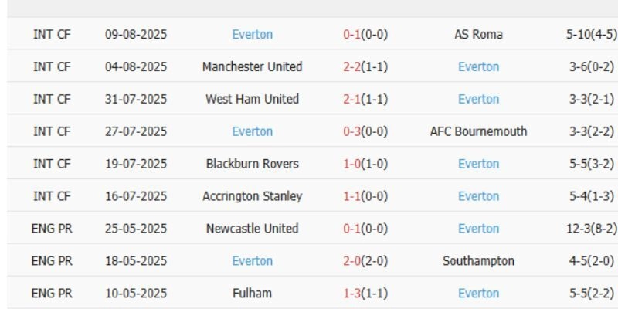Select the Newcastle United team link

click(x=252, y=229)
